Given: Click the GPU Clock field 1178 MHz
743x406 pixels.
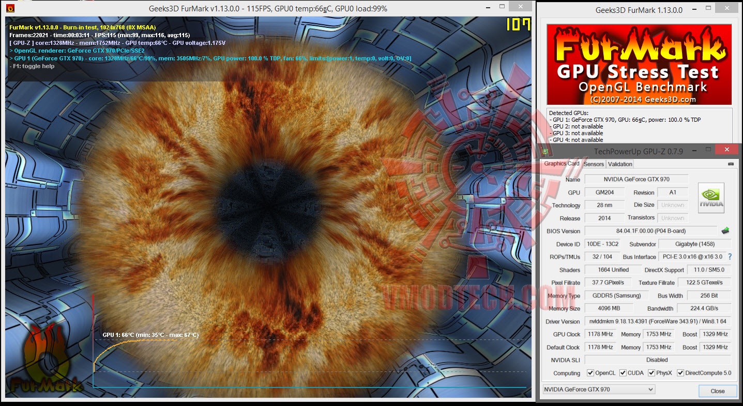Looking at the screenshot, I should (600, 334).
